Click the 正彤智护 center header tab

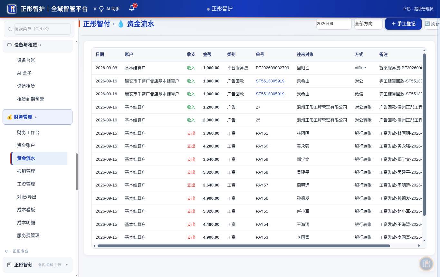tap(220, 9)
